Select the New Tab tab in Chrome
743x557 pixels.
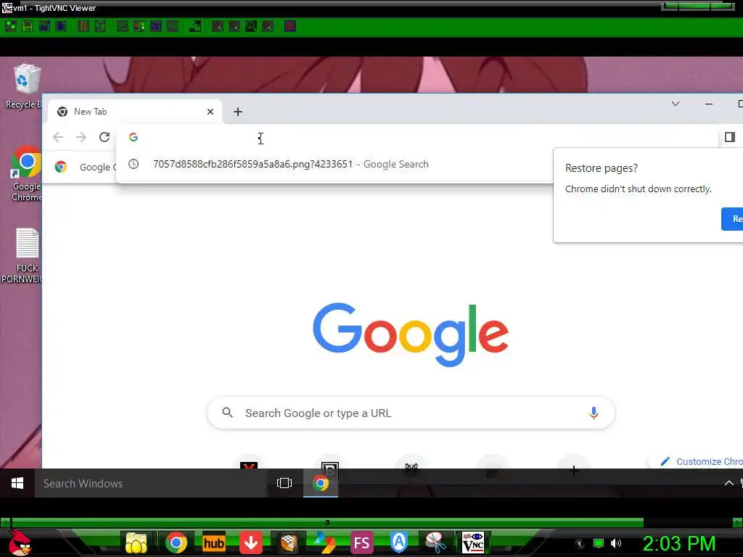135,112
